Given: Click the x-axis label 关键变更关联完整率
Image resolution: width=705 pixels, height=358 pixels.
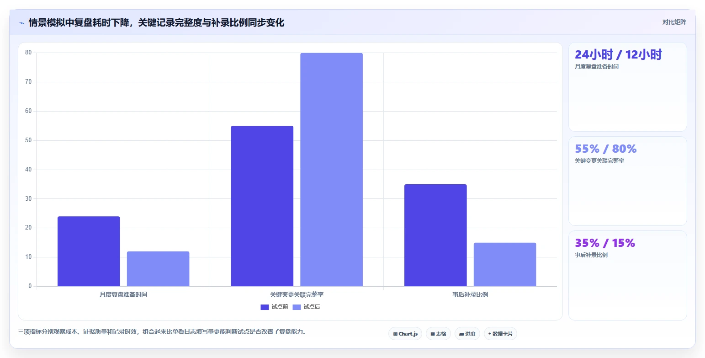Looking at the screenshot, I should [297, 294].
